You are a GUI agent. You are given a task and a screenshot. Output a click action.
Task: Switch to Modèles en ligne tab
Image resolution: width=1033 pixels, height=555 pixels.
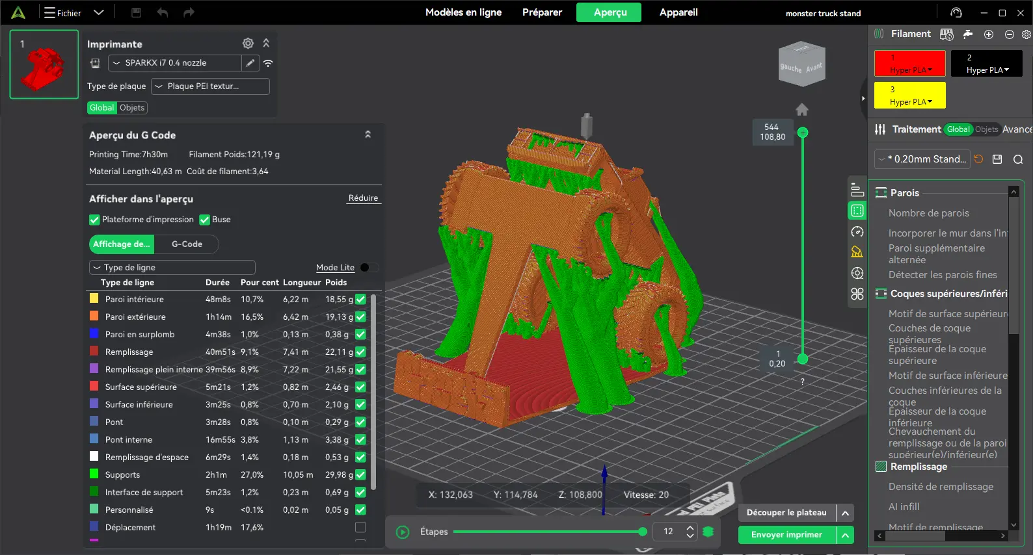coord(463,12)
